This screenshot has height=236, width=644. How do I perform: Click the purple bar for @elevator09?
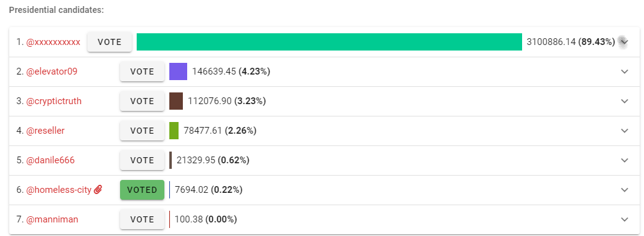click(179, 71)
